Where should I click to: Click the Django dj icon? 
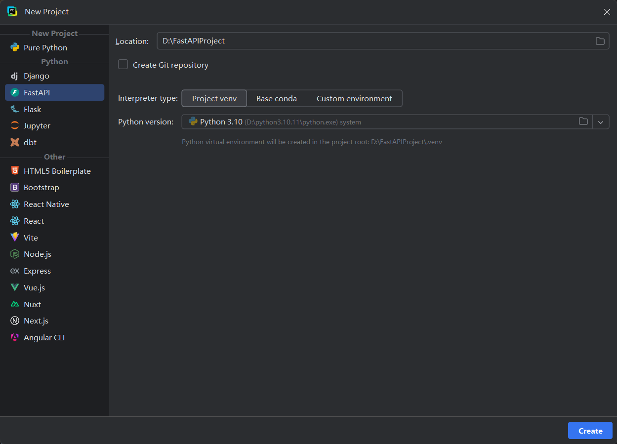pyautogui.click(x=14, y=76)
